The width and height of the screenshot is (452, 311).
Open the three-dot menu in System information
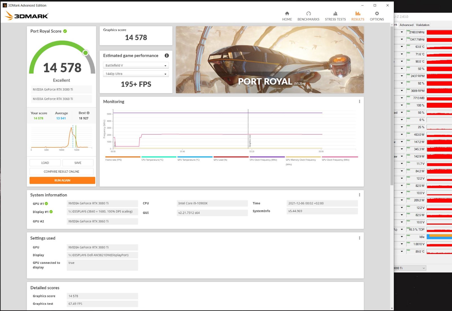[x=359, y=195]
